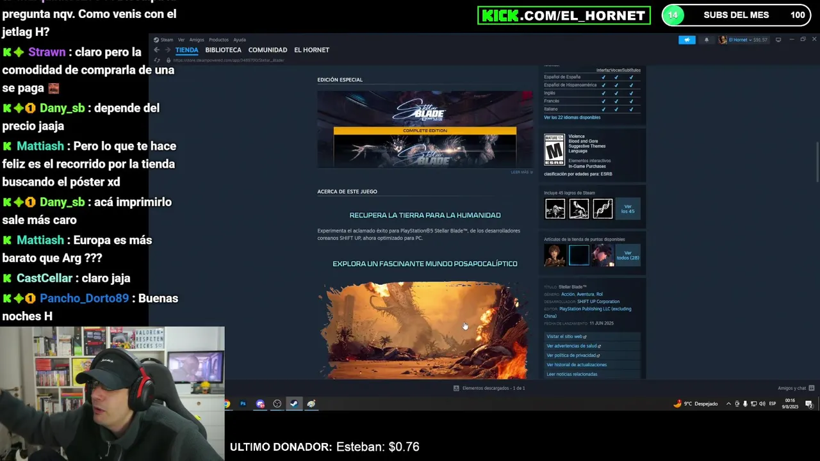Open the weather widget showing 9°C Despejado
This screenshot has width=820, height=461.
(696, 404)
